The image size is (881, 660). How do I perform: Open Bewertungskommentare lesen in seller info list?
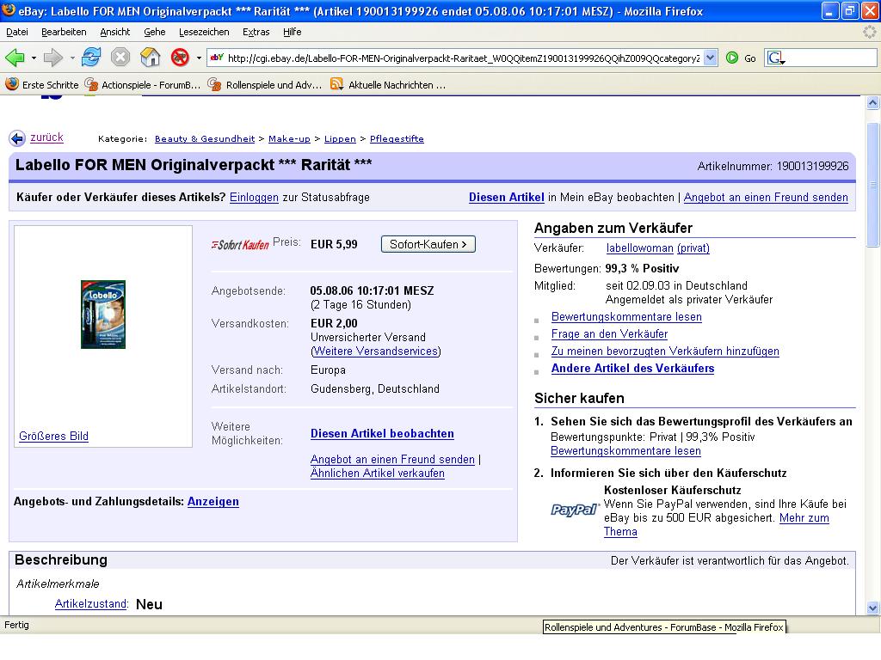626,316
